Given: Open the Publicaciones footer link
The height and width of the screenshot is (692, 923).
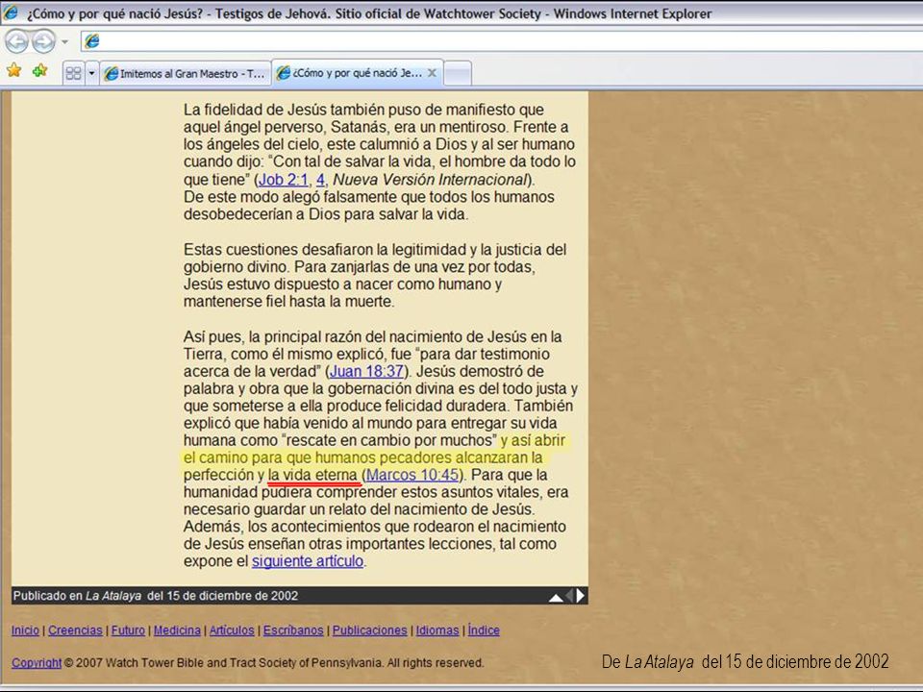Looking at the screenshot, I should tap(369, 630).
